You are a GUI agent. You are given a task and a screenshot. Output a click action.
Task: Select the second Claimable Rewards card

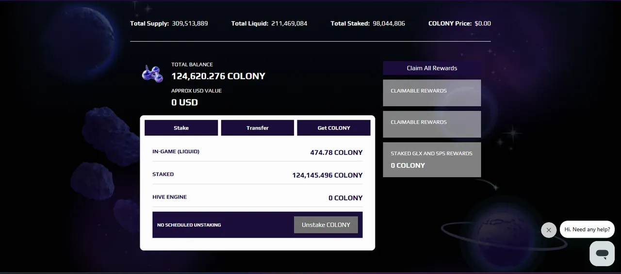click(x=432, y=124)
